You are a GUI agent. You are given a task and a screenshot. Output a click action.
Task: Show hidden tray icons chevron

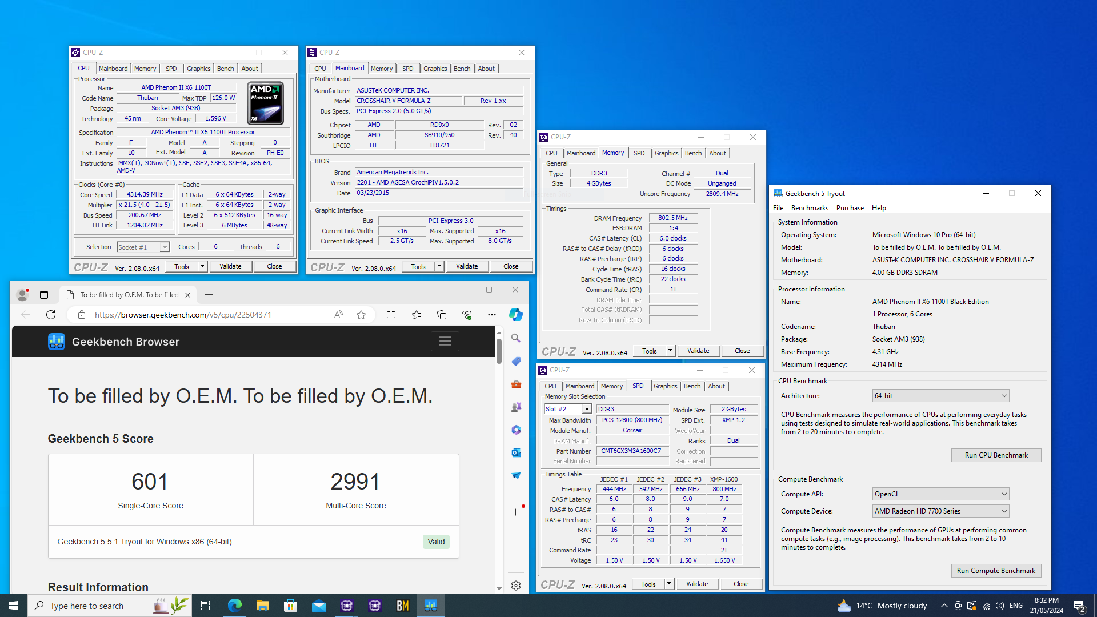coord(944,606)
